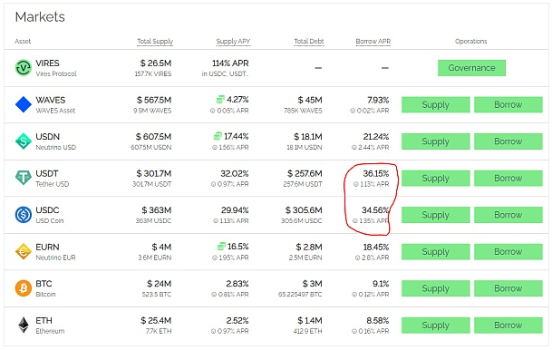The image size is (552, 350).
Task: Open the VIRES Governance button
Action: coord(471,68)
